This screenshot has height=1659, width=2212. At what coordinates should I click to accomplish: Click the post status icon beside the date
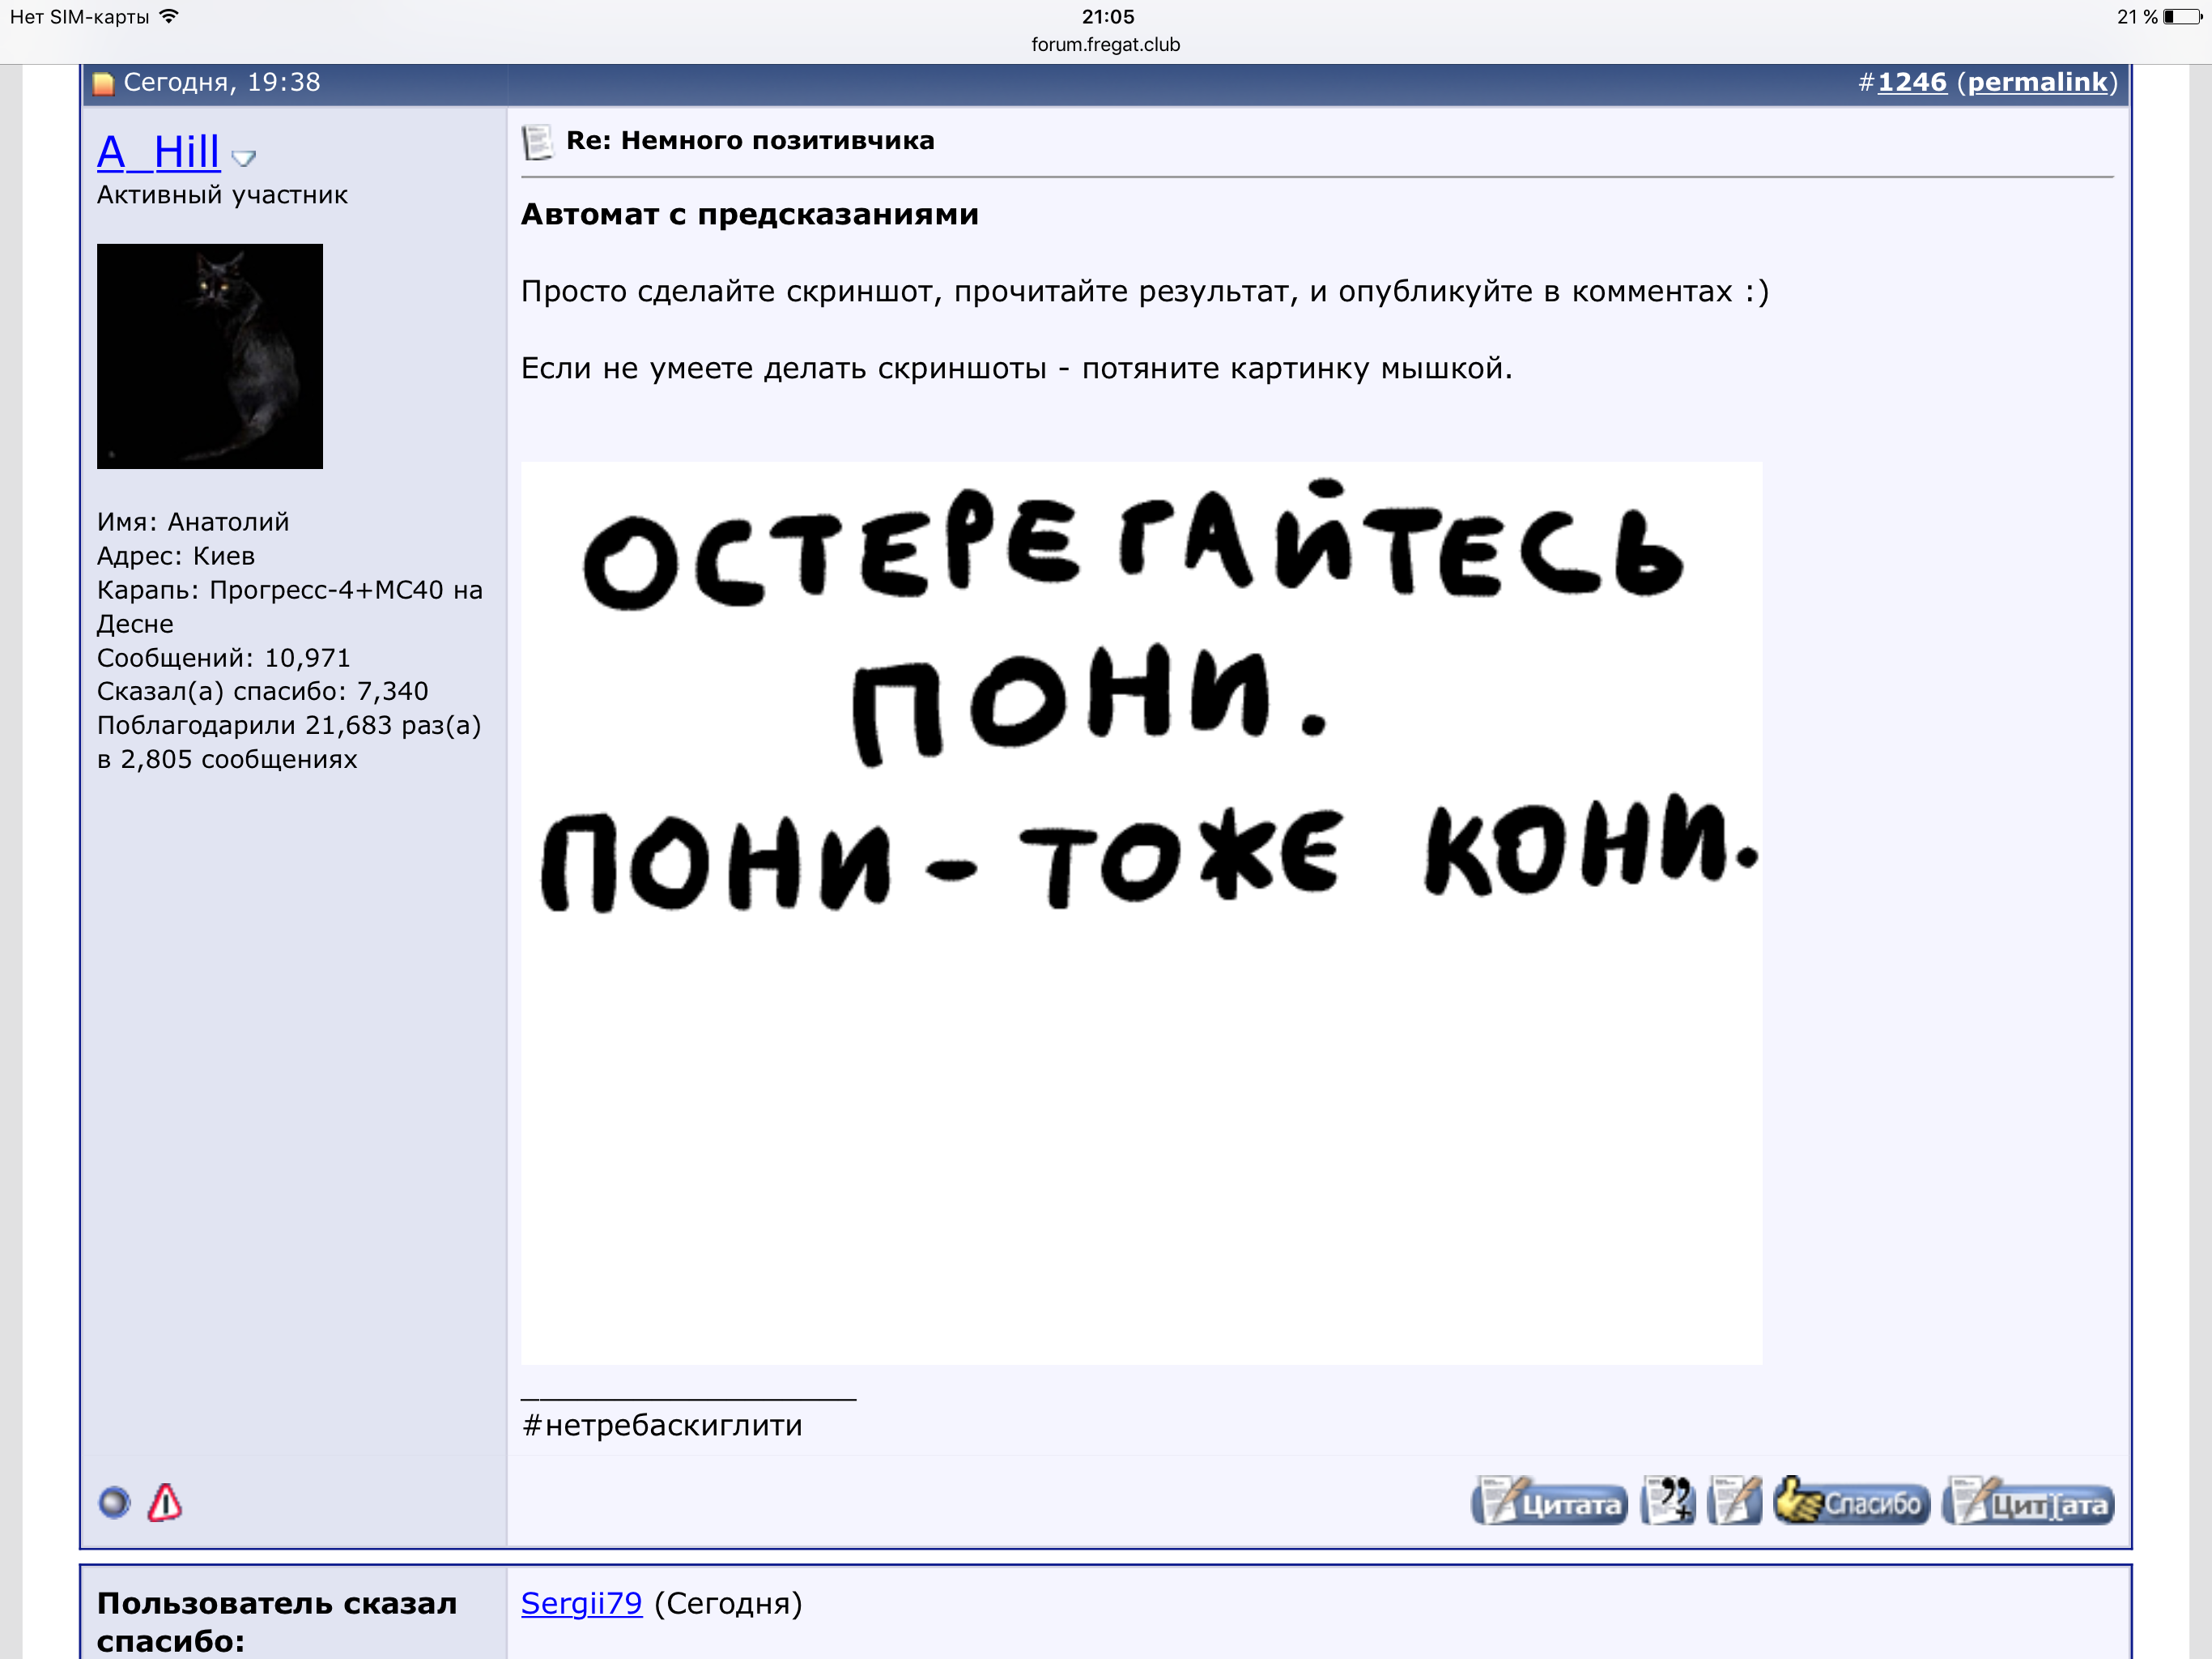(x=103, y=83)
